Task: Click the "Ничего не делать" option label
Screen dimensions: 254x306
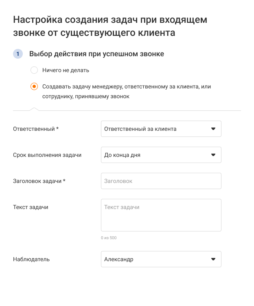Action: 66,70
